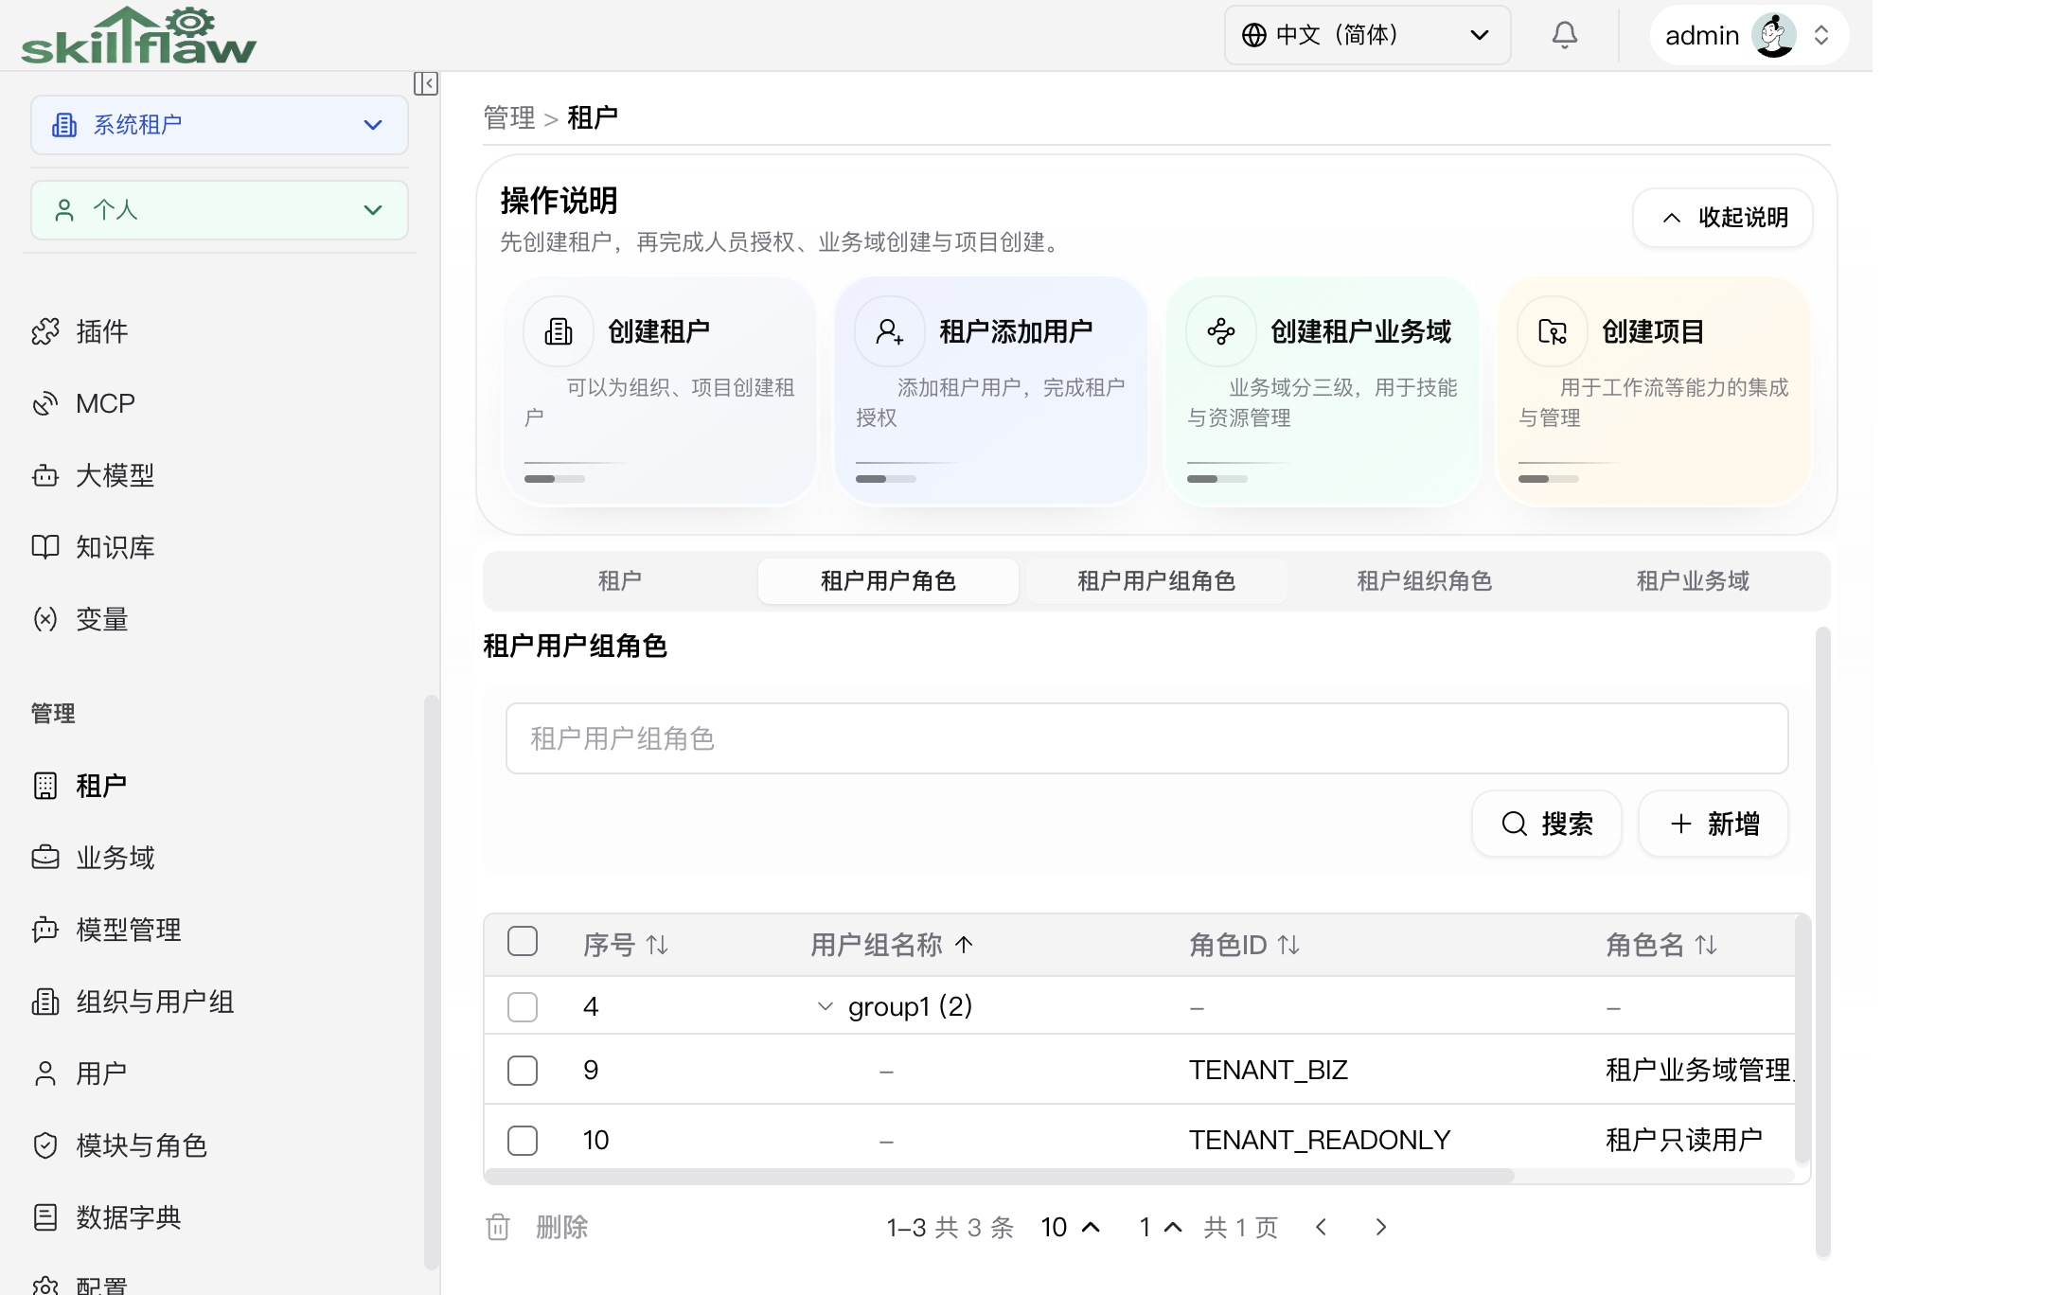Click the globe language icon
This screenshot has width=2060, height=1295.
pos(1253,35)
